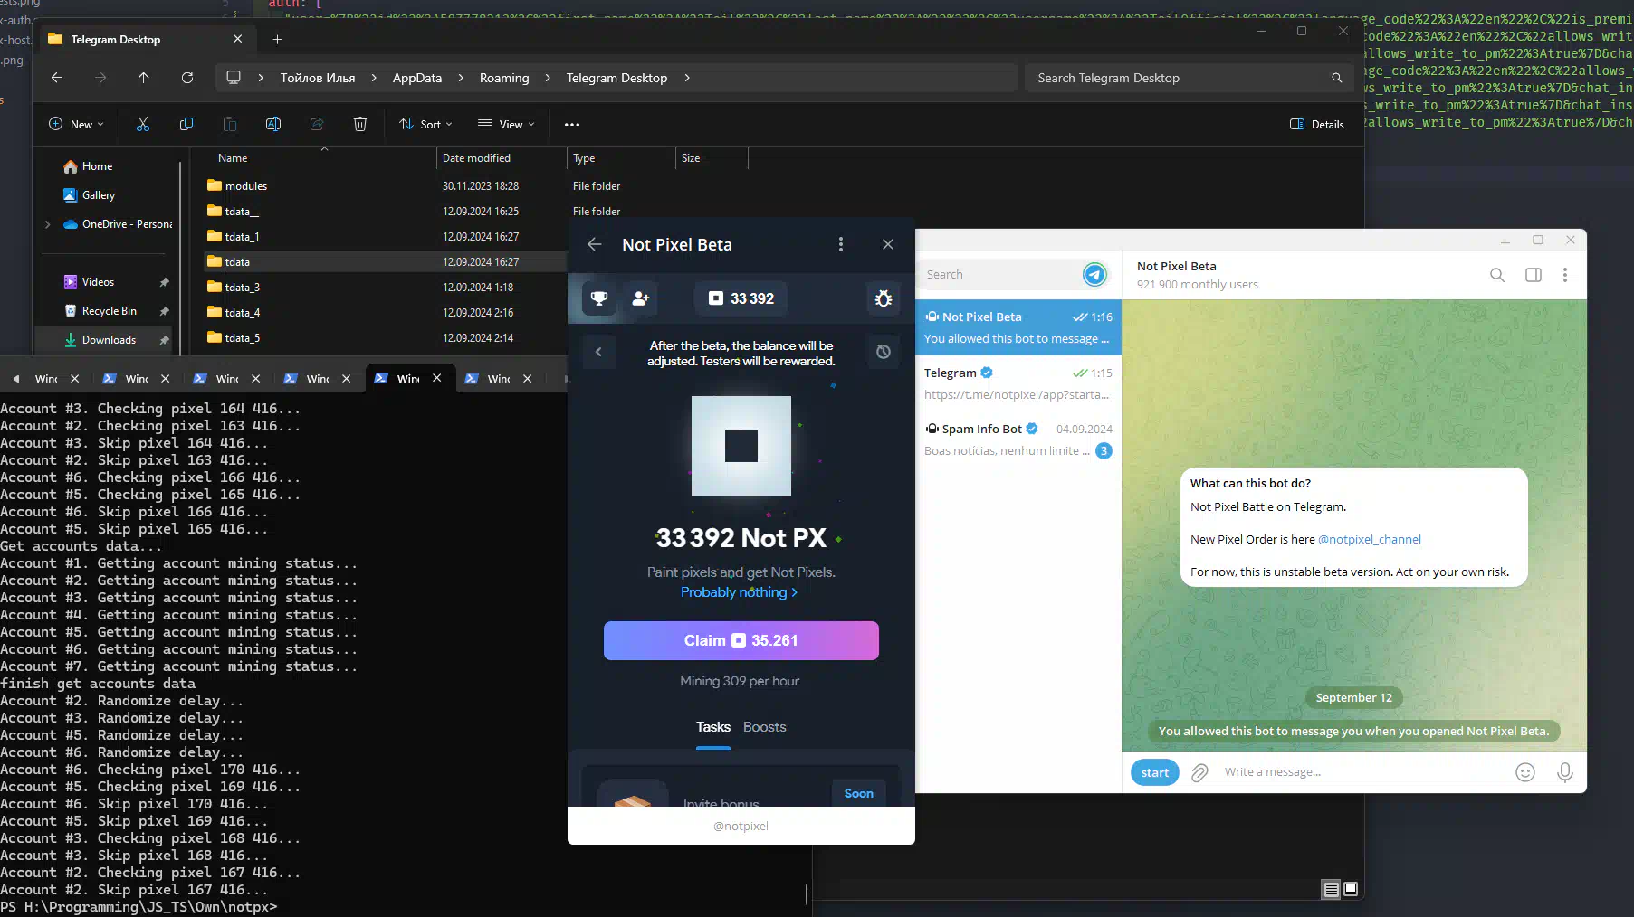Click the Delete trash icon in File Explorer

coord(360,125)
